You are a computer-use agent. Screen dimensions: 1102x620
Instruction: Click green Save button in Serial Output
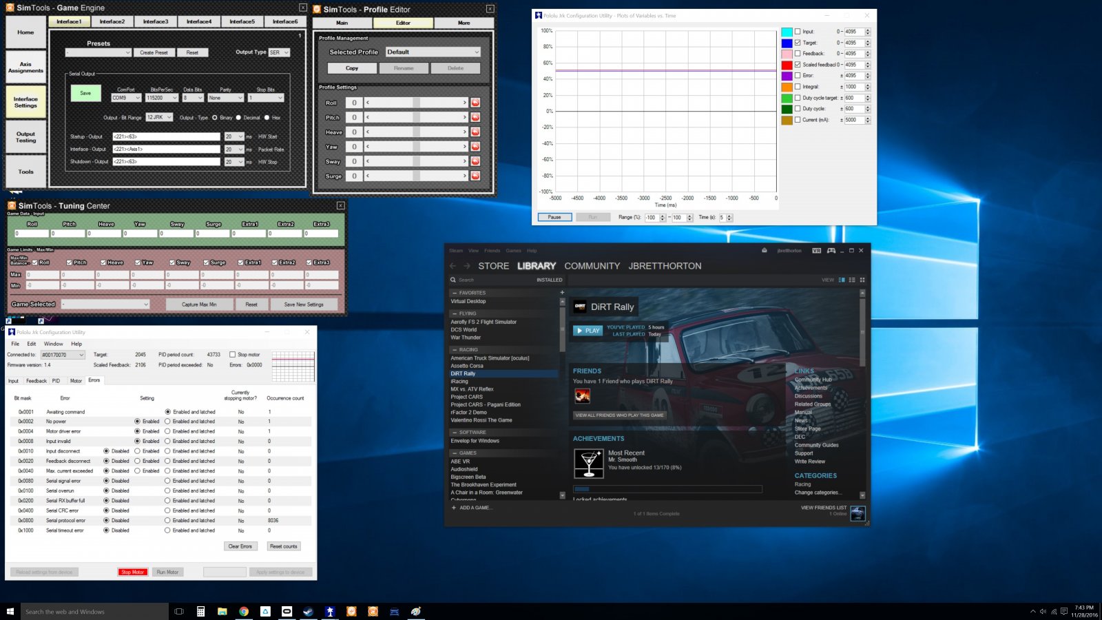pyautogui.click(x=85, y=93)
